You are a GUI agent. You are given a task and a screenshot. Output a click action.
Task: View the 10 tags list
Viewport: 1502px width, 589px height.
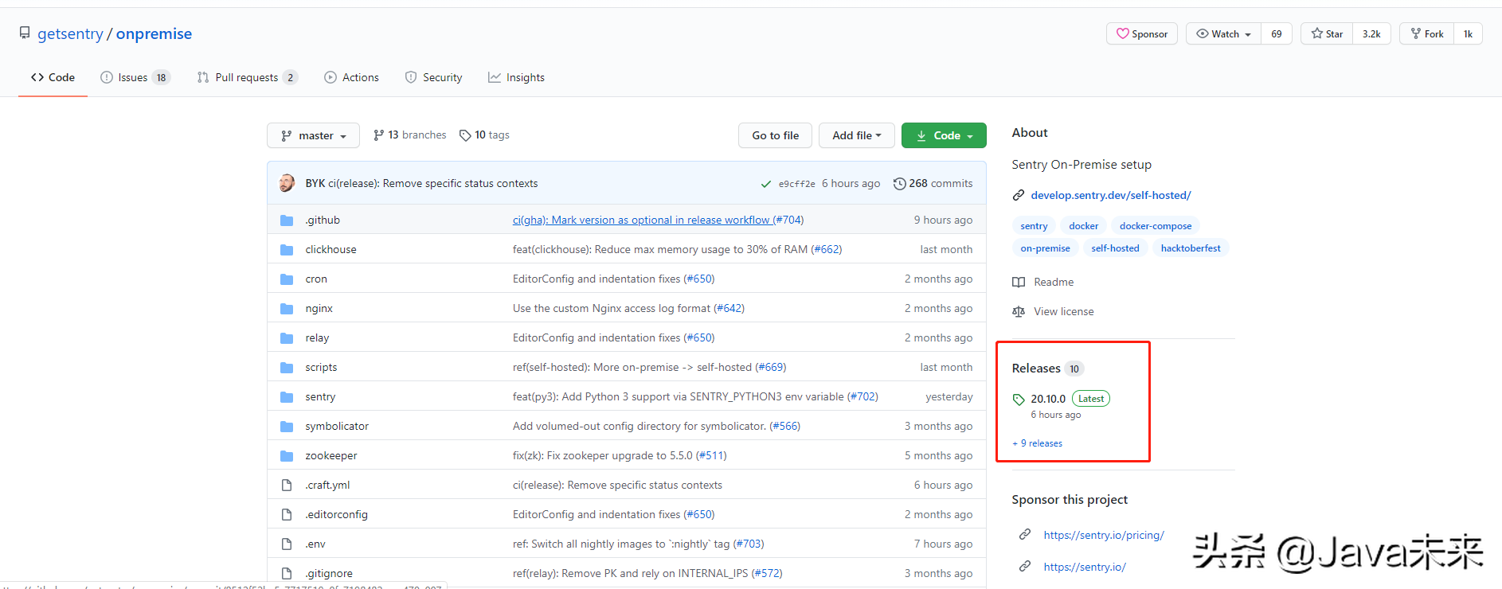click(484, 135)
